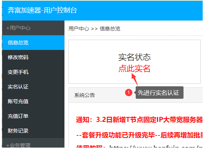Image resolution: width=203 pixels, height=152 pixels.
Task: Click the 用户中心 breadcrumb link
Action: [x=79, y=29]
